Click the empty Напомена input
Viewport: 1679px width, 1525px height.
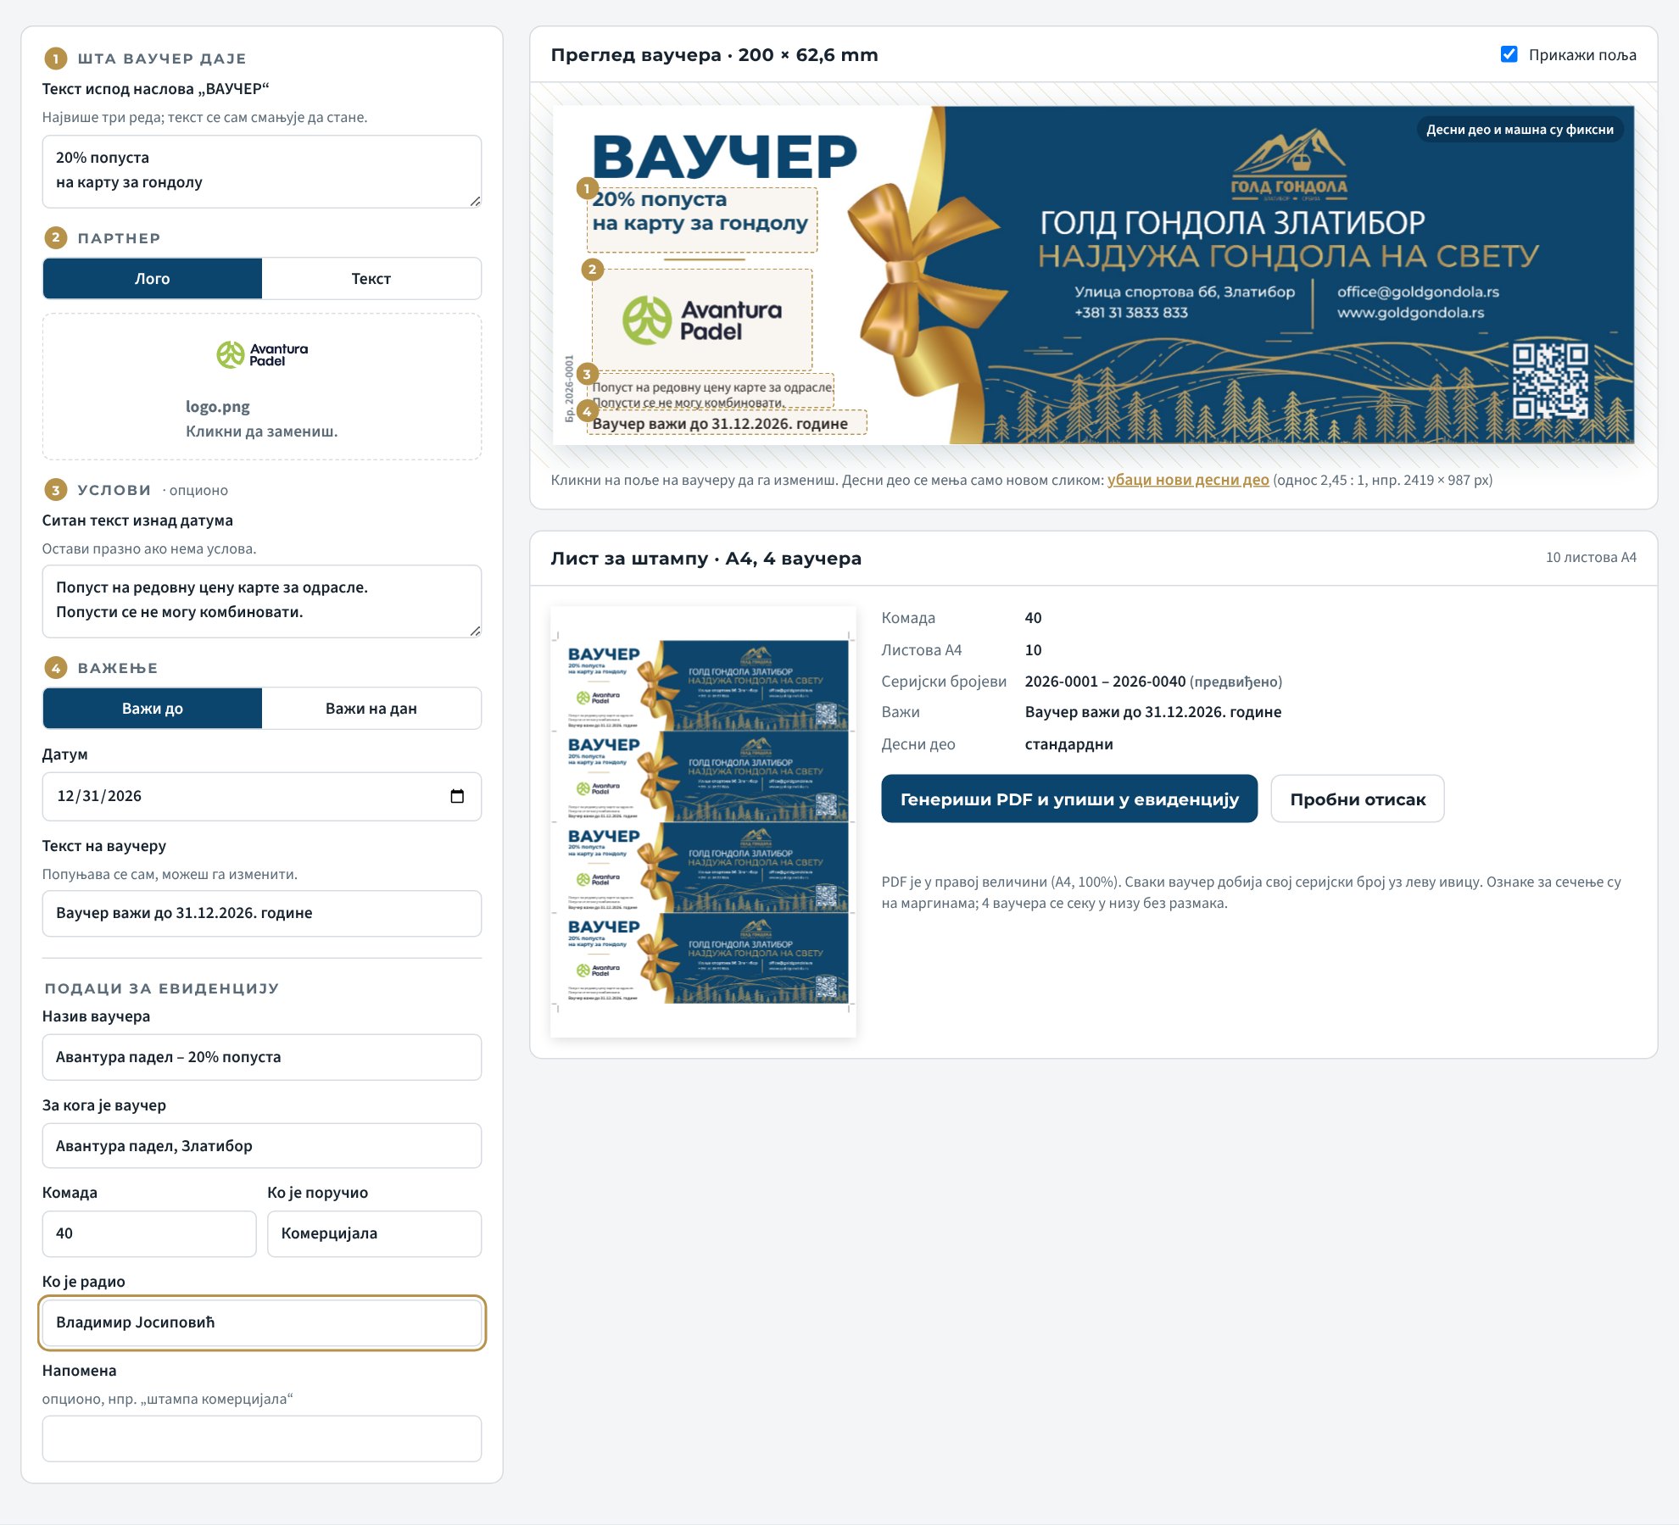(262, 1439)
